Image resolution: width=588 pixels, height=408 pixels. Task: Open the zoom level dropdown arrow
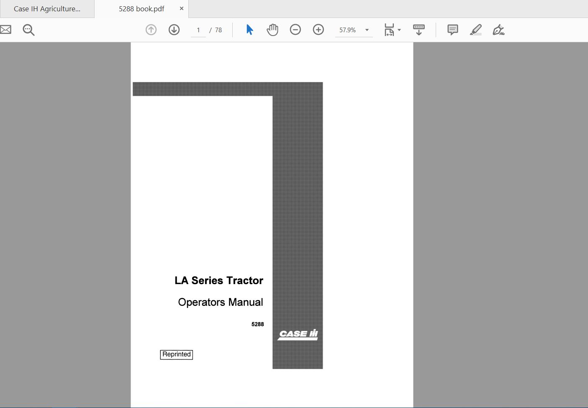click(367, 30)
